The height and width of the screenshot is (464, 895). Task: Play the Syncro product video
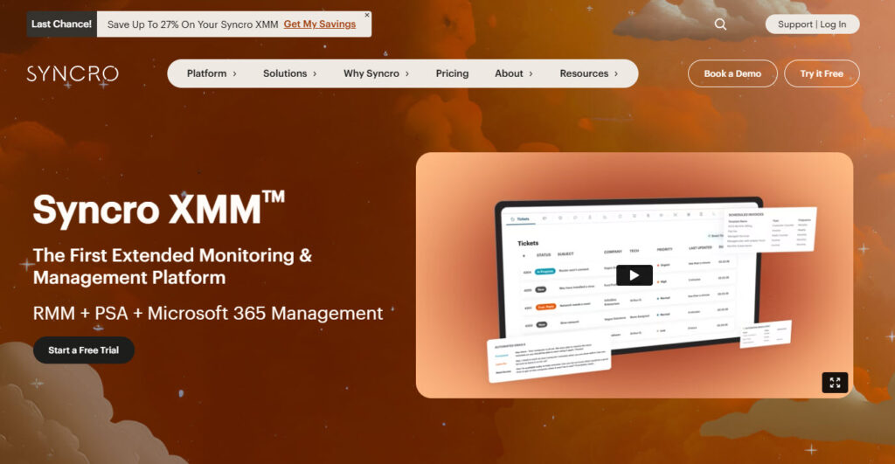click(635, 275)
